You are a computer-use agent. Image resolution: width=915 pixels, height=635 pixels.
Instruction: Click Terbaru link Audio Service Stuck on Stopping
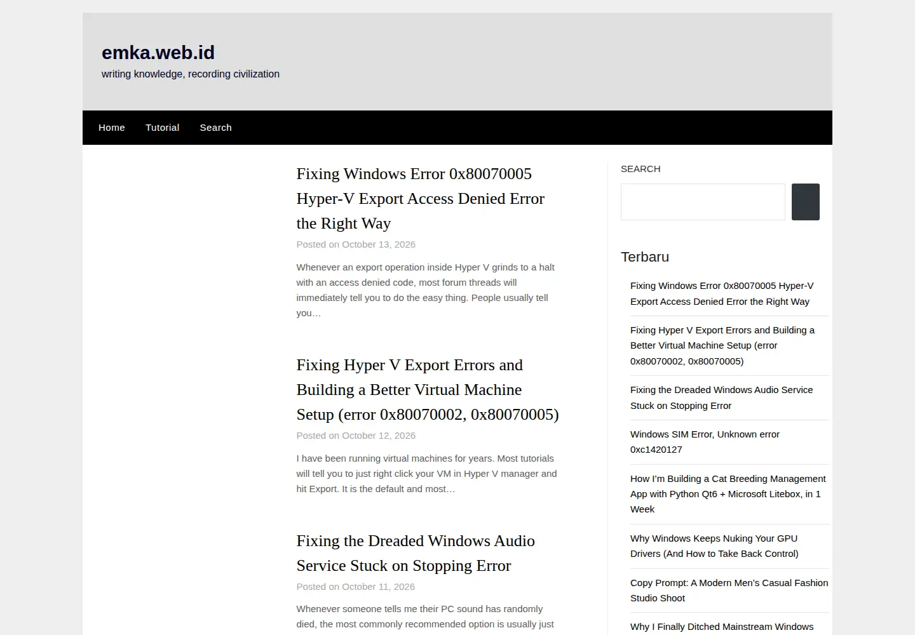[x=722, y=398]
